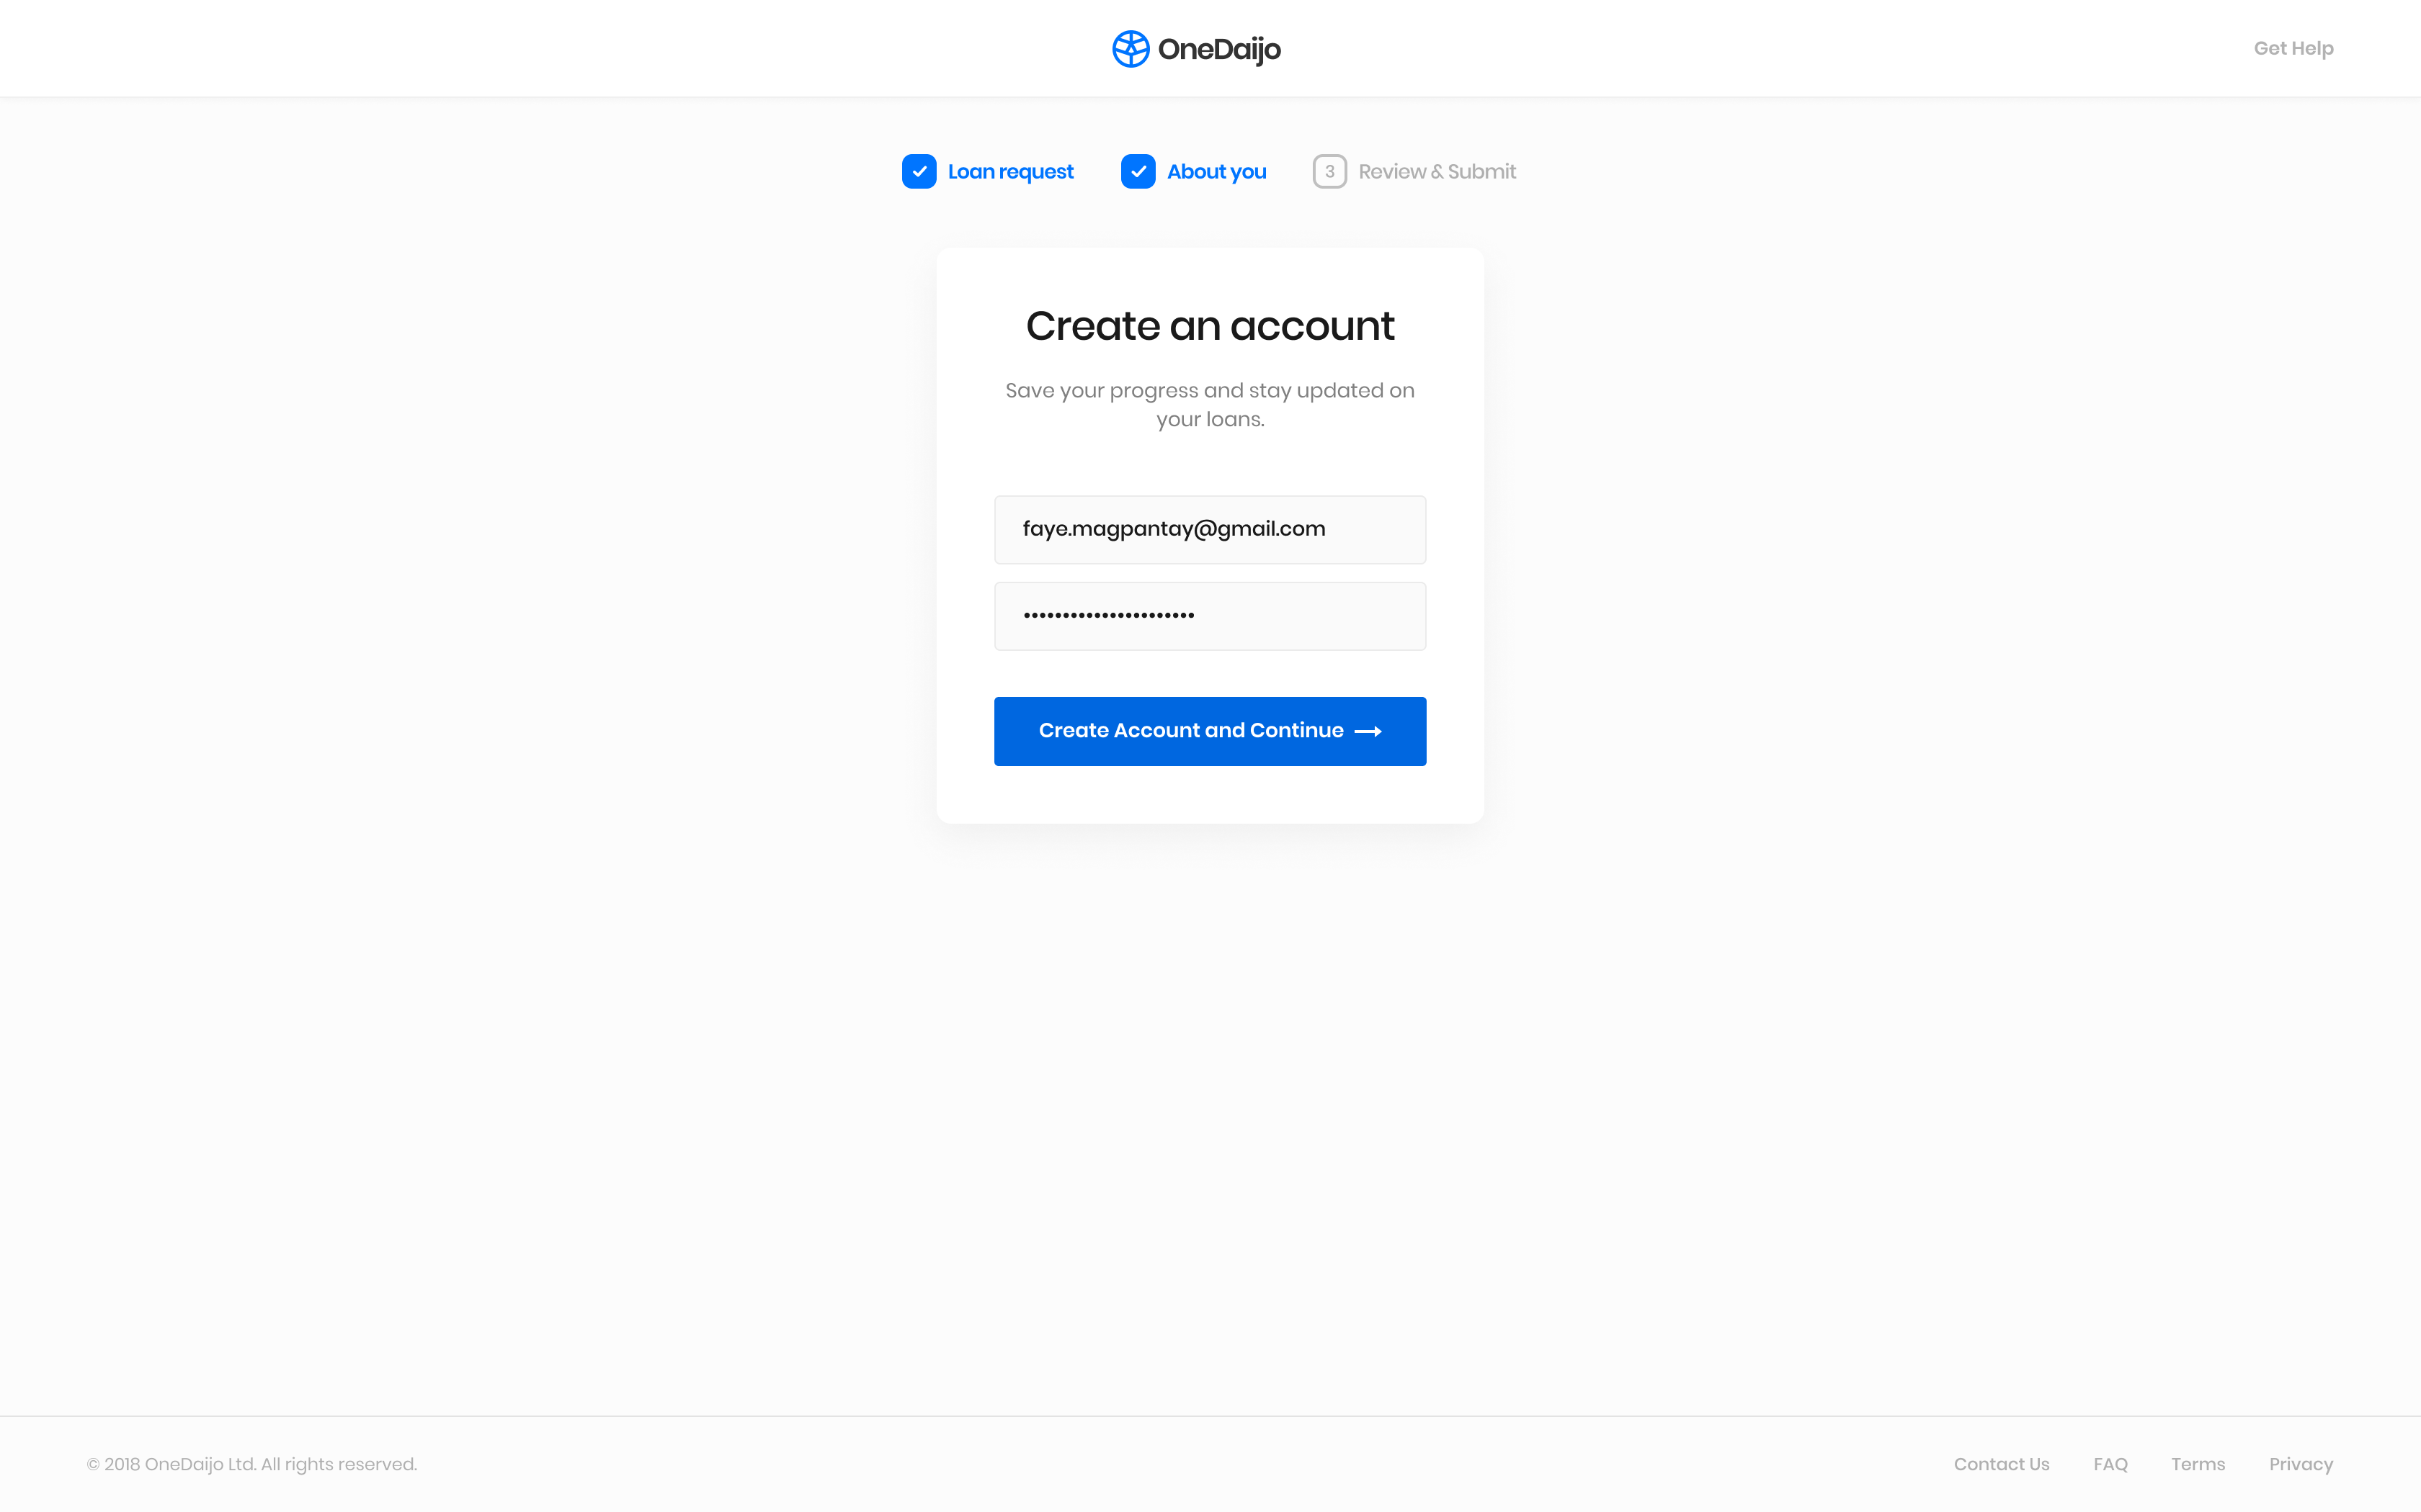2421x1512 pixels.
Task: Go to the Loan request step
Action: tap(1009, 171)
